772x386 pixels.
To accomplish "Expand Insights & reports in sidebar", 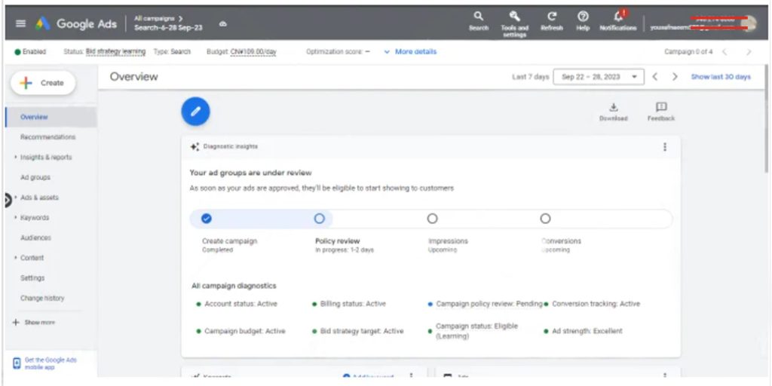I will [x=46, y=158].
